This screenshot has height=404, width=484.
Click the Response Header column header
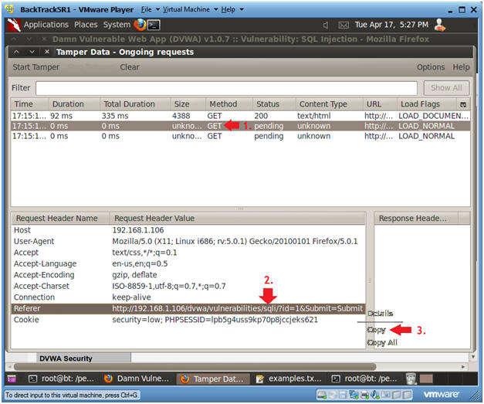tap(416, 219)
